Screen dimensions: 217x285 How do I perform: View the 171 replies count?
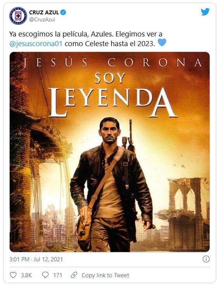[x=58, y=275]
